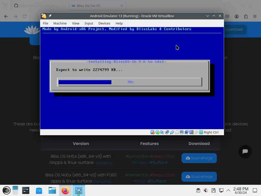The height and width of the screenshot is (196, 261).
Task: Open the View menu in VirtualBox
Action: point(75,23)
